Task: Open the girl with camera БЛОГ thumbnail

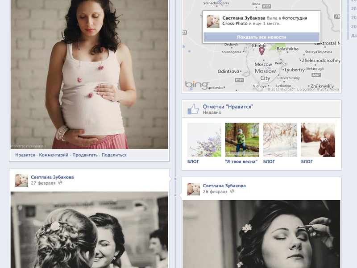Action: [x=318, y=140]
